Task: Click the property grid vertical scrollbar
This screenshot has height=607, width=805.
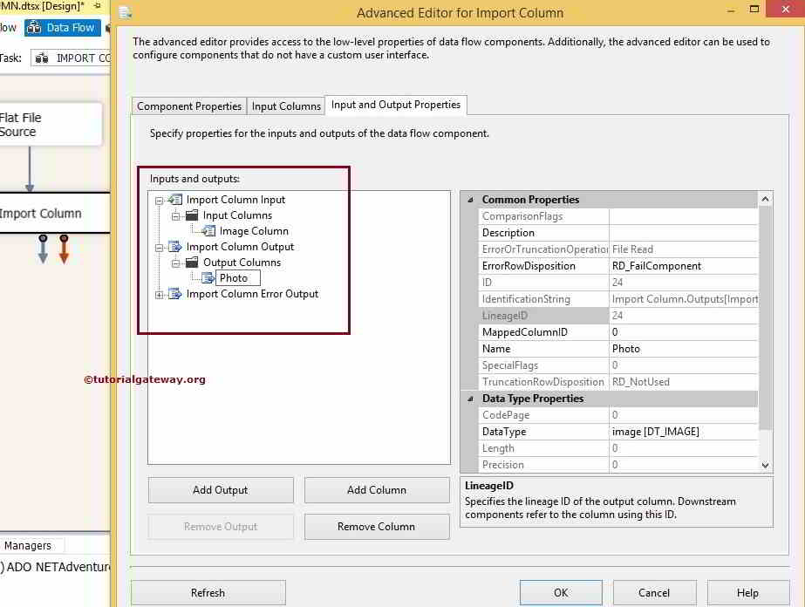Action: pyautogui.click(x=766, y=331)
